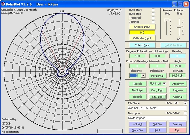Click the www.g4hfq.co.uk text
Image resolution: width=190 pixels, height=135 pixels.
(x=12, y=13)
